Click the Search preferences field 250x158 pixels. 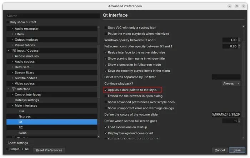click(x=53, y=16)
